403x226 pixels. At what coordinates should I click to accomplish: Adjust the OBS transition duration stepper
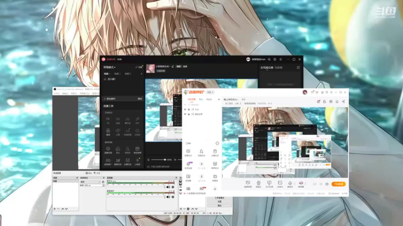coord(104,185)
